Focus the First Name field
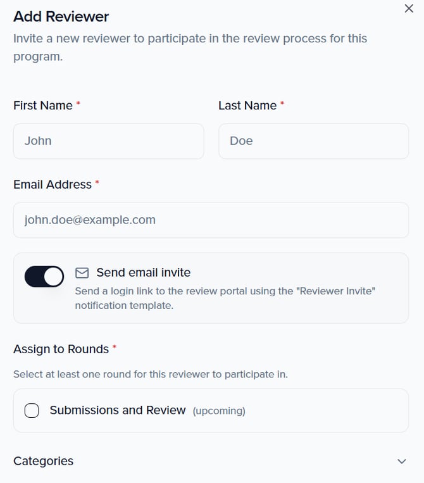424x483 pixels. click(108, 141)
